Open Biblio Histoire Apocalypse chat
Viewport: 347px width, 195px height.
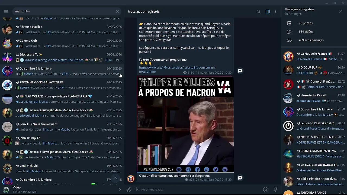314,181
